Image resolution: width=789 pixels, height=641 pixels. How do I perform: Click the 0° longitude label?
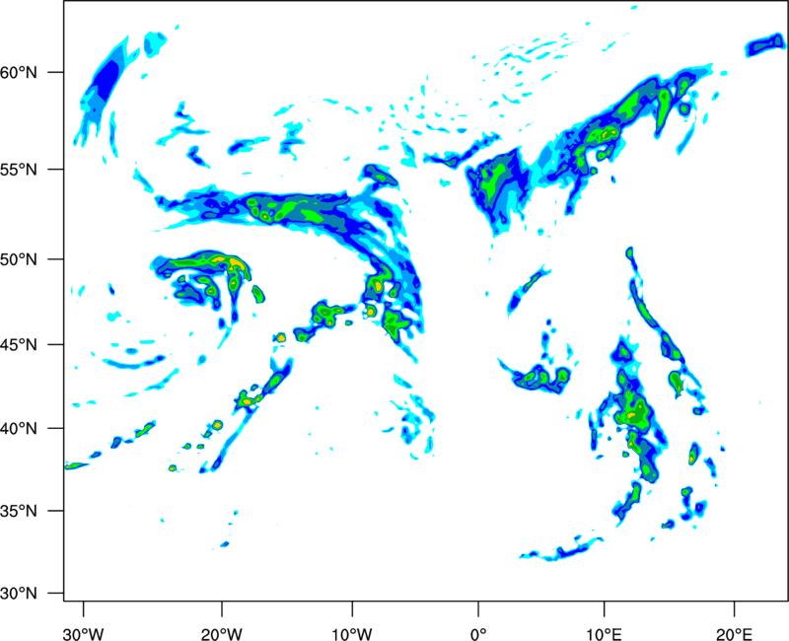[478, 634]
